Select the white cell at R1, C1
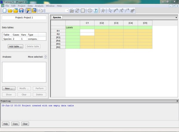179x132 pixels. (87, 31)
